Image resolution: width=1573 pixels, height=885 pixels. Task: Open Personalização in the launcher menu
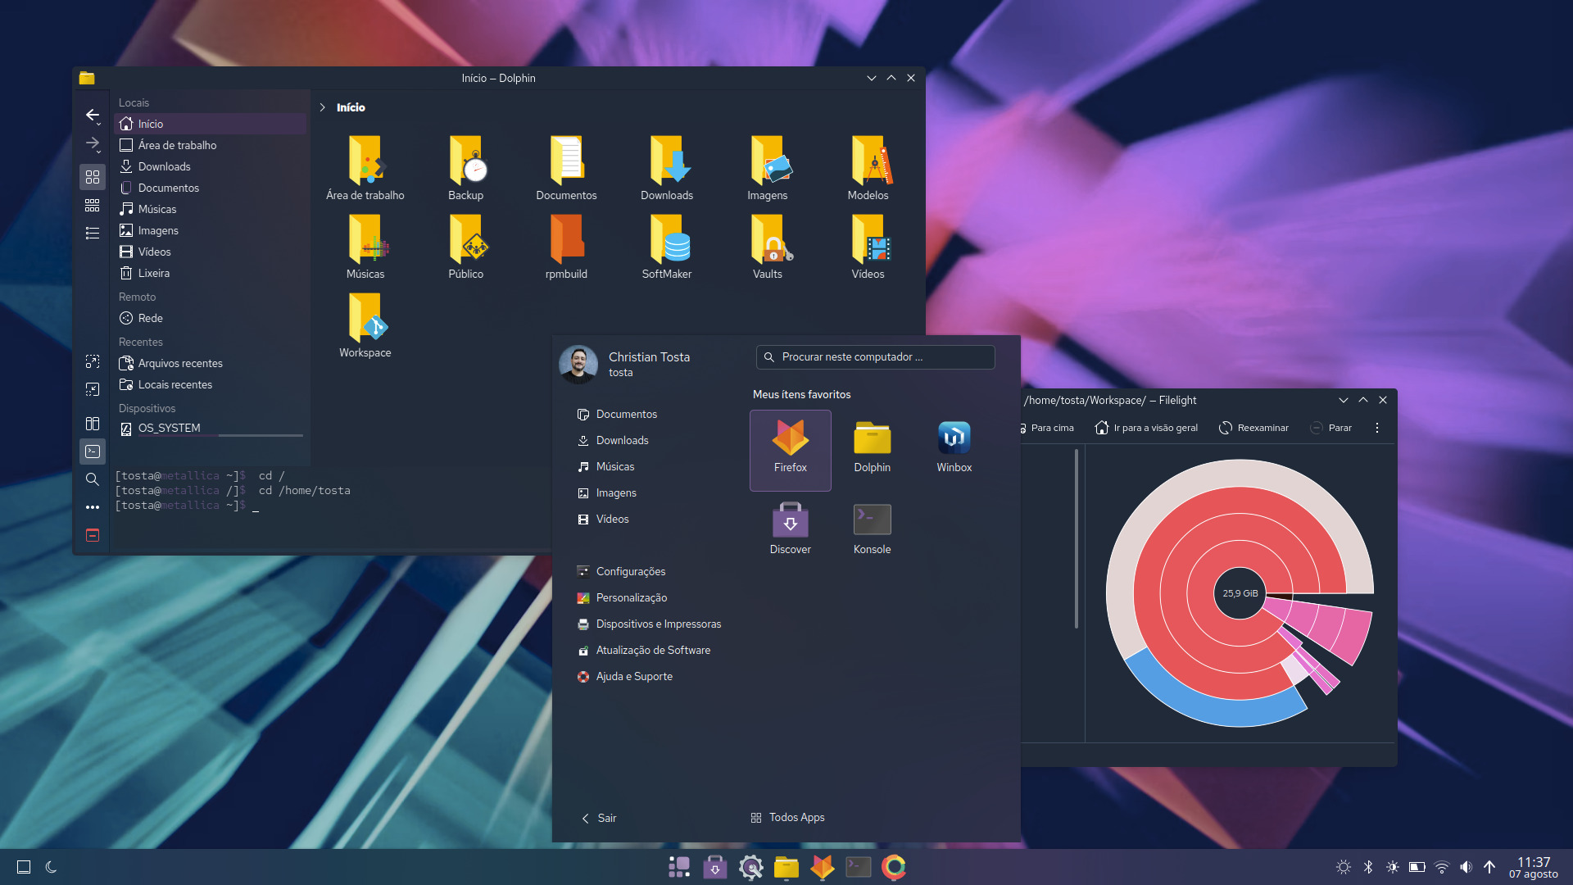[622, 597]
